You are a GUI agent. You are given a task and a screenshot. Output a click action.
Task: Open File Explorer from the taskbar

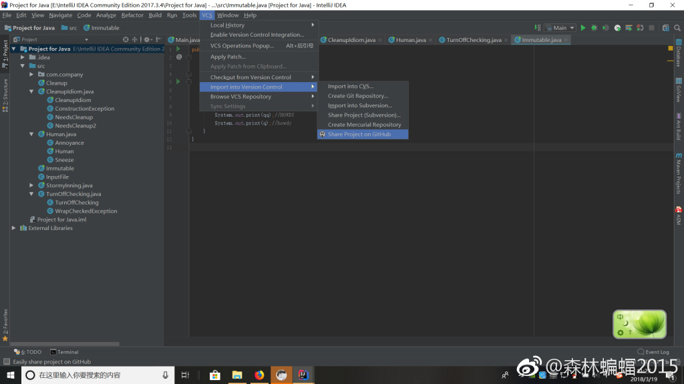[x=237, y=375]
